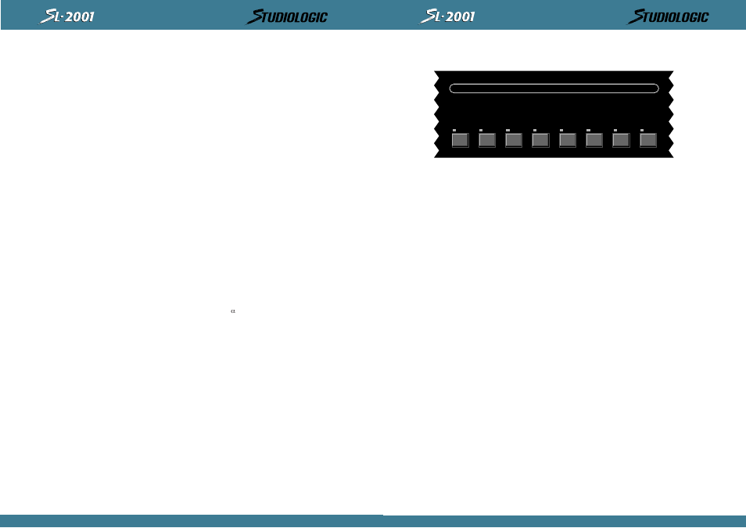Click the fifth gray panel button from the left

coord(567,140)
